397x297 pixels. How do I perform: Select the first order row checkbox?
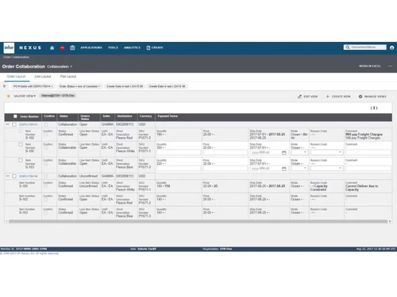tap(14, 124)
